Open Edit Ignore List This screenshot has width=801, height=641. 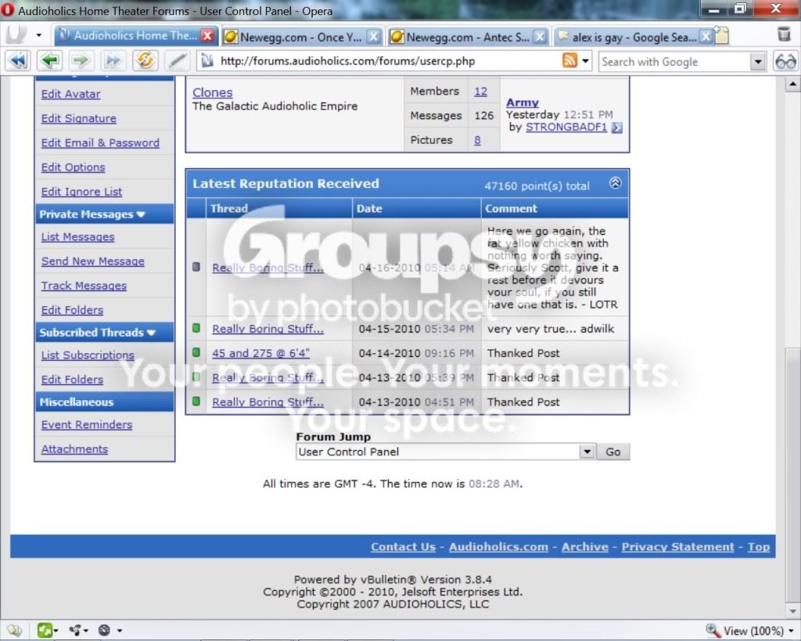(x=81, y=193)
